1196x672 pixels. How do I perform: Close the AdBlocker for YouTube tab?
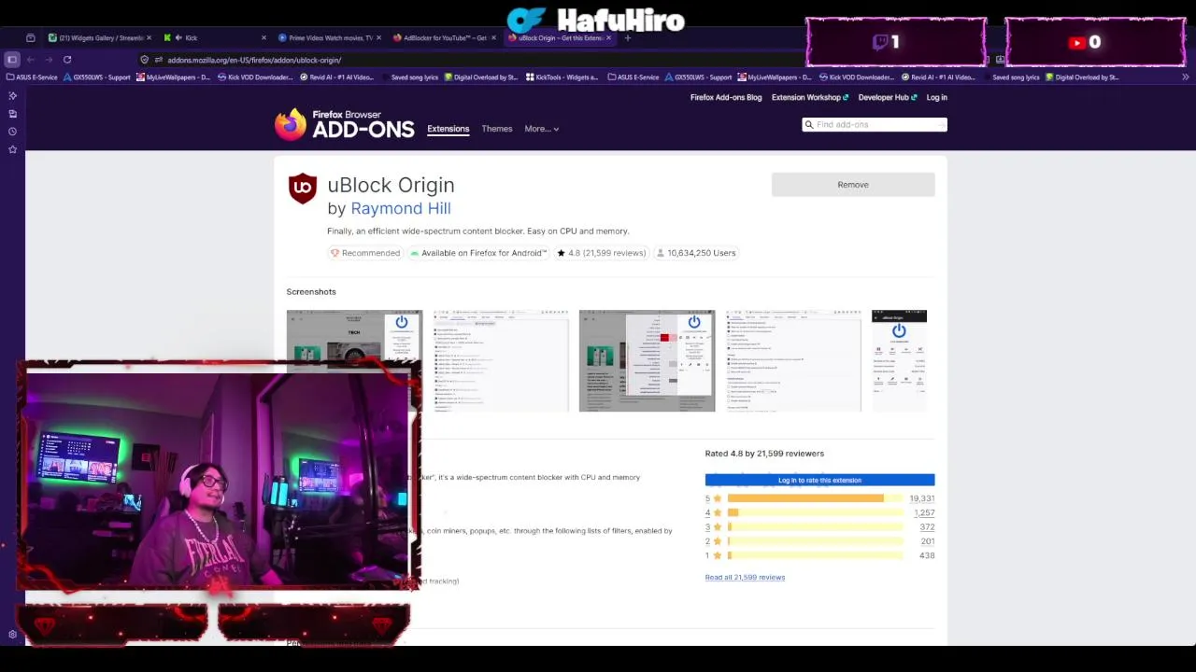click(493, 38)
